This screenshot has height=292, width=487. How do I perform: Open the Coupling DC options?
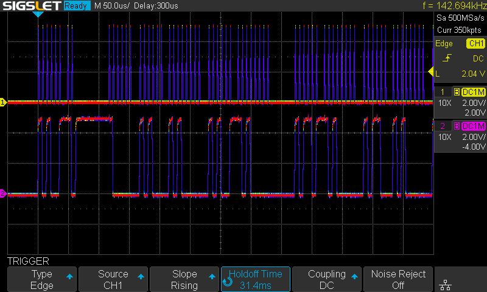(x=327, y=279)
